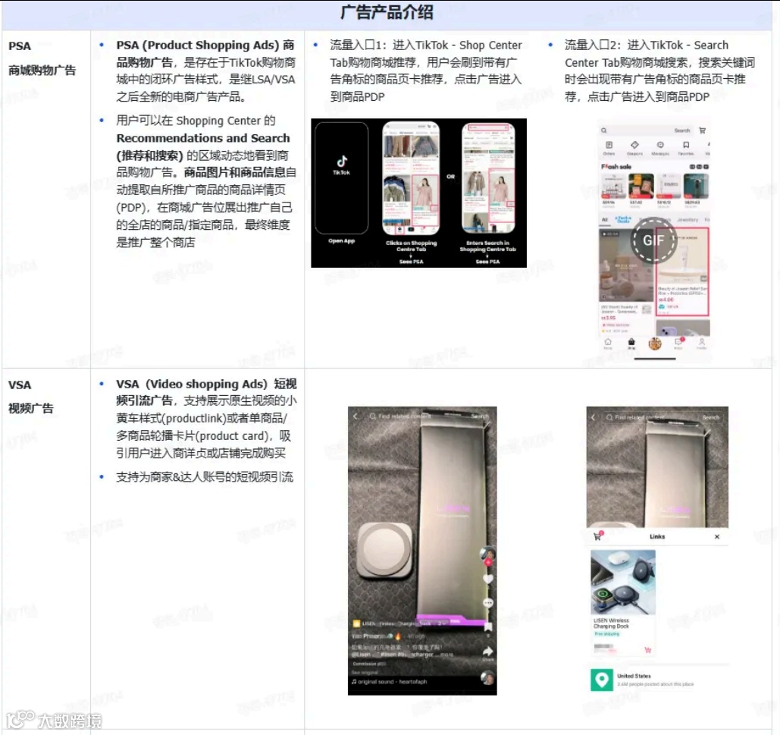Viewport: 780px width, 735px height.
Task: Click Search in left VSA video header
Action: 480,416
